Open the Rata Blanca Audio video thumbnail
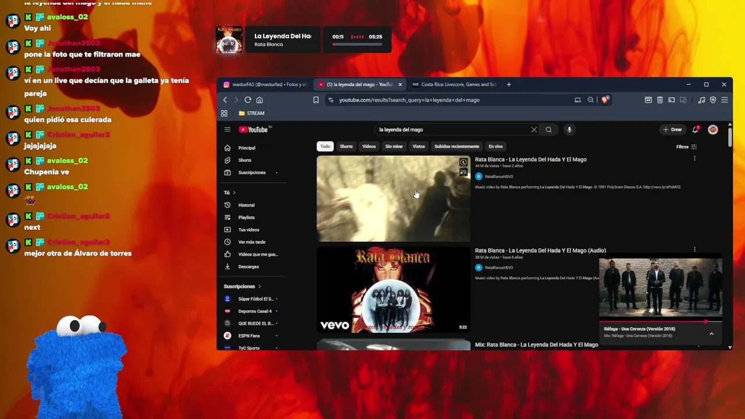This screenshot has height=419, width=745. (393, 289)
